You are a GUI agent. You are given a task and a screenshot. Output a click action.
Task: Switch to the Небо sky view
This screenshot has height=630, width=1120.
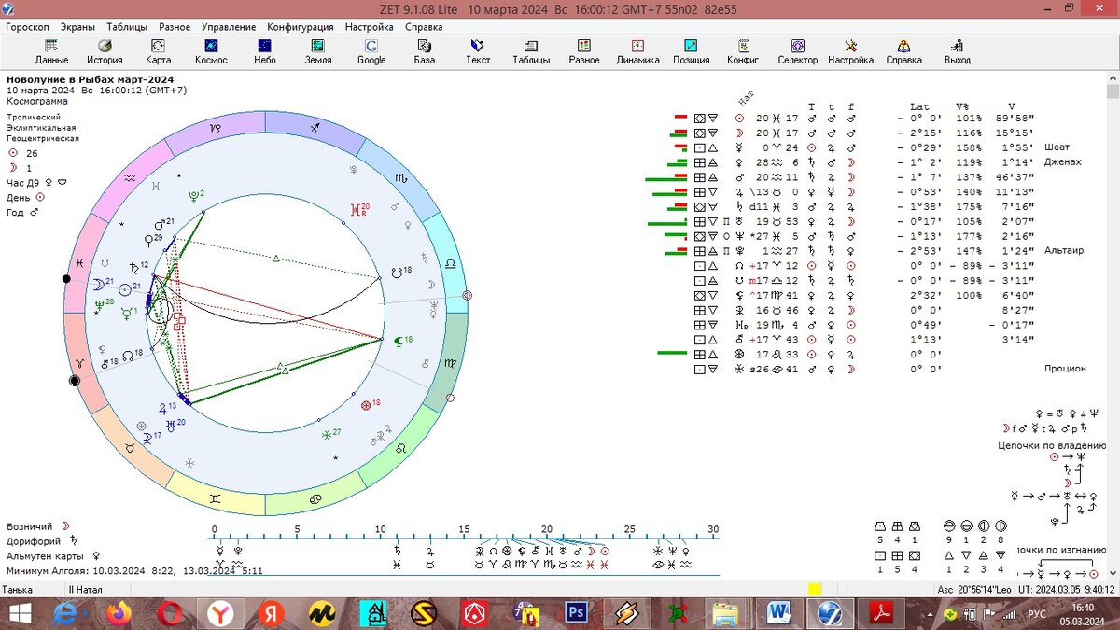[264, 51]
